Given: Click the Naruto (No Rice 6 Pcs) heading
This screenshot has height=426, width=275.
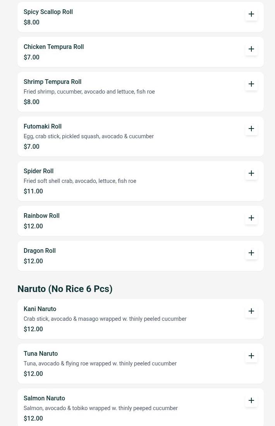Looking at the screenshot, I should pyautogui.click(x=65, y=289).
